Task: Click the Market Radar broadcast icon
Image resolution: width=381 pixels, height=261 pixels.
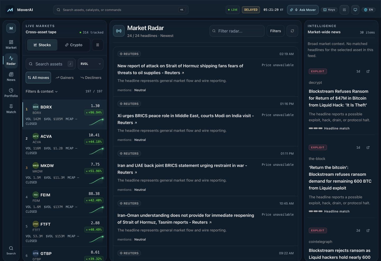Action: coord(119,31)
